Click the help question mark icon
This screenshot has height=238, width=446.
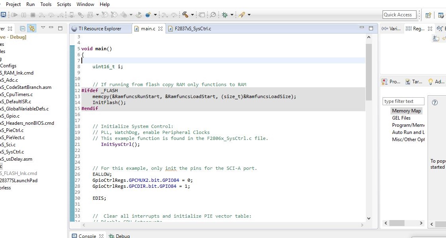point(434,102)
